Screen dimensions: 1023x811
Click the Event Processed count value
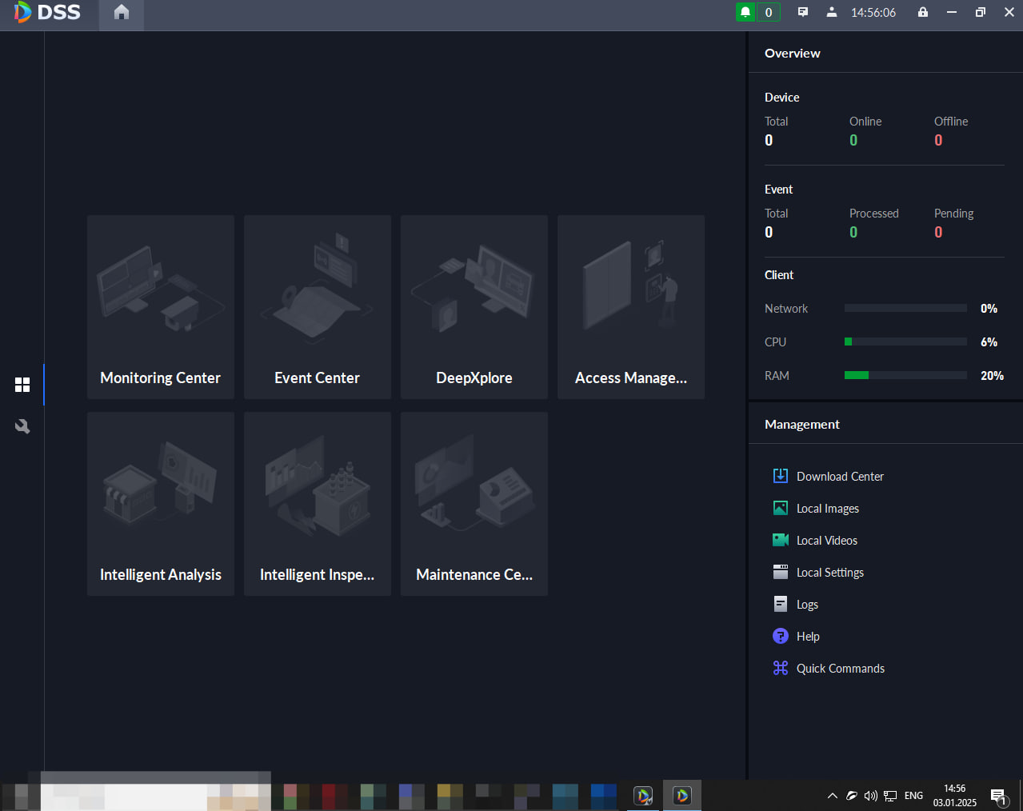(x=853, y=232)
